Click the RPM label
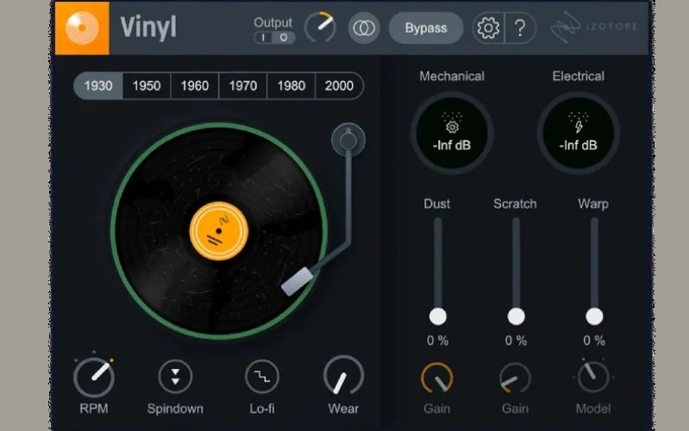Viewport: 689px width, 431px height. [x=94, y=409]
